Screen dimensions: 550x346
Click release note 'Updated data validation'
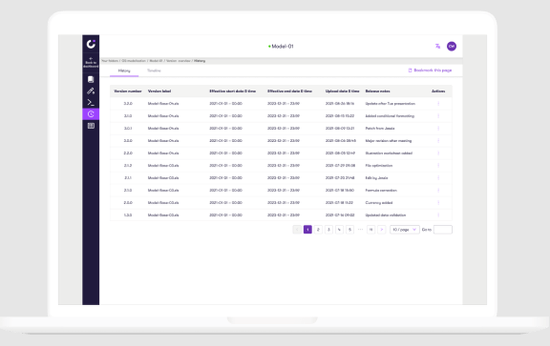[386, 215]
